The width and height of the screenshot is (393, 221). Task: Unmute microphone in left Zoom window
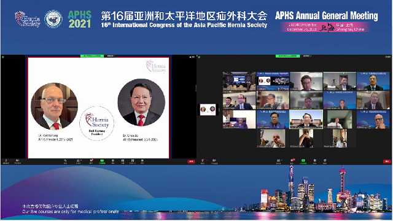click(6, 161)
